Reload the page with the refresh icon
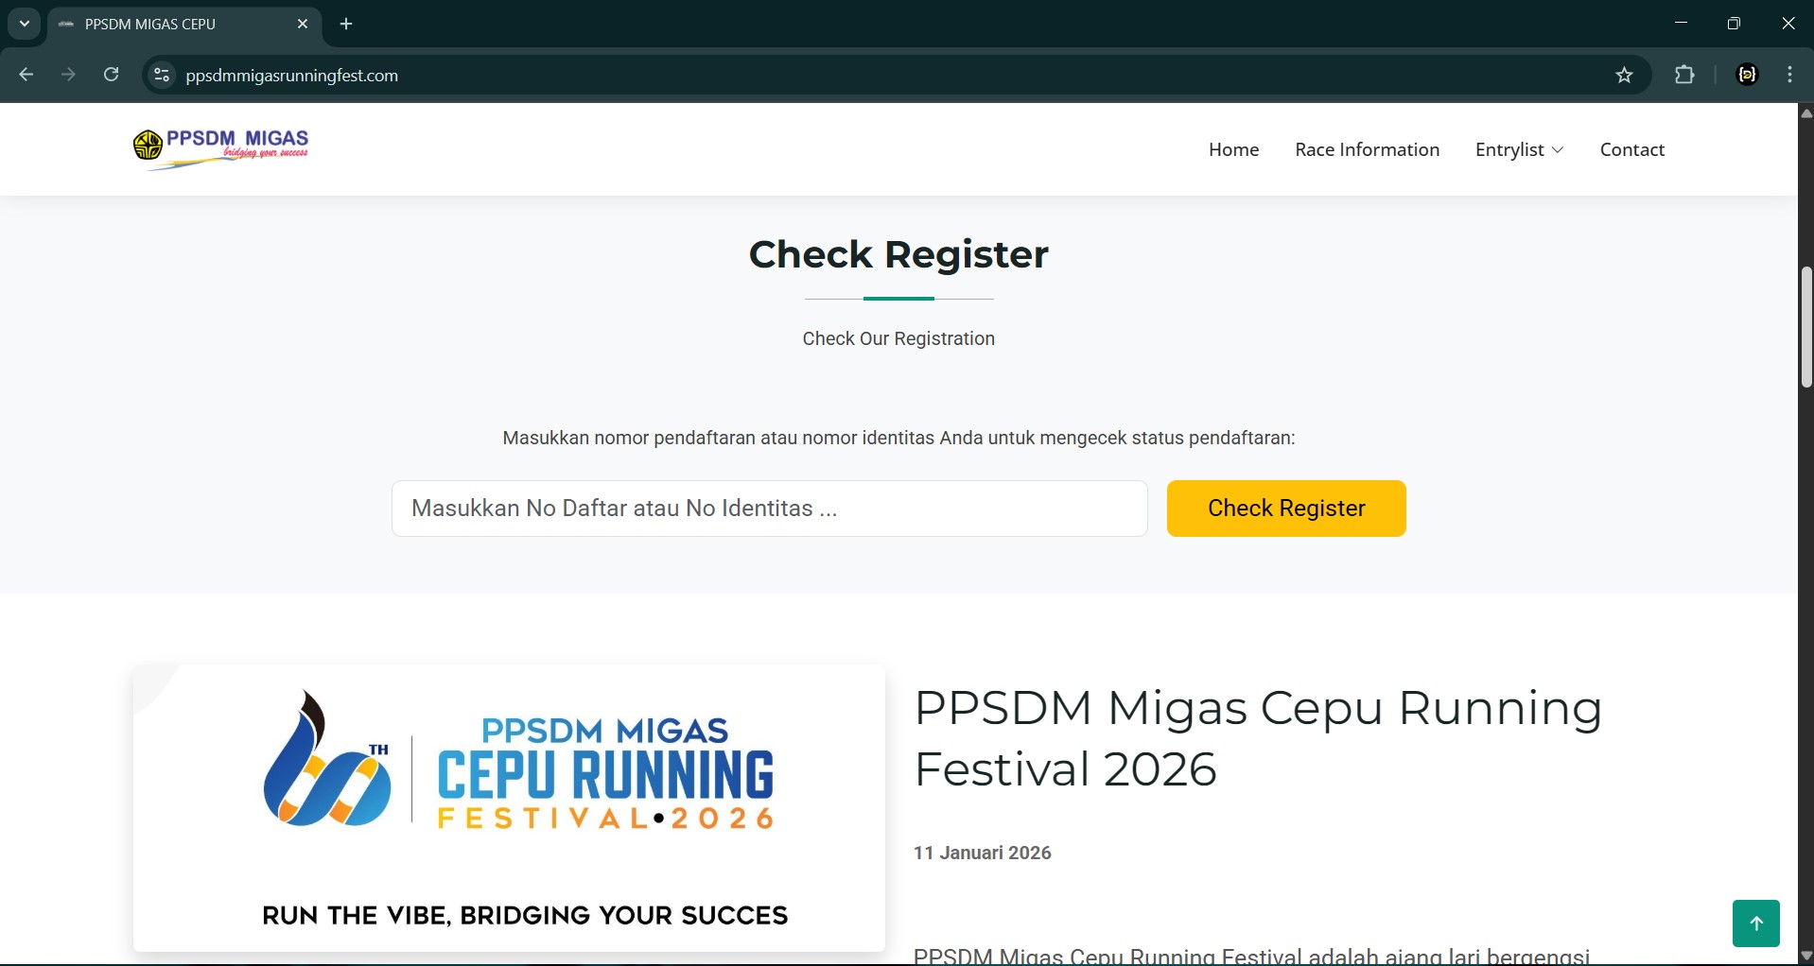Screen dimensions: 1814x966 coord(112,76)
